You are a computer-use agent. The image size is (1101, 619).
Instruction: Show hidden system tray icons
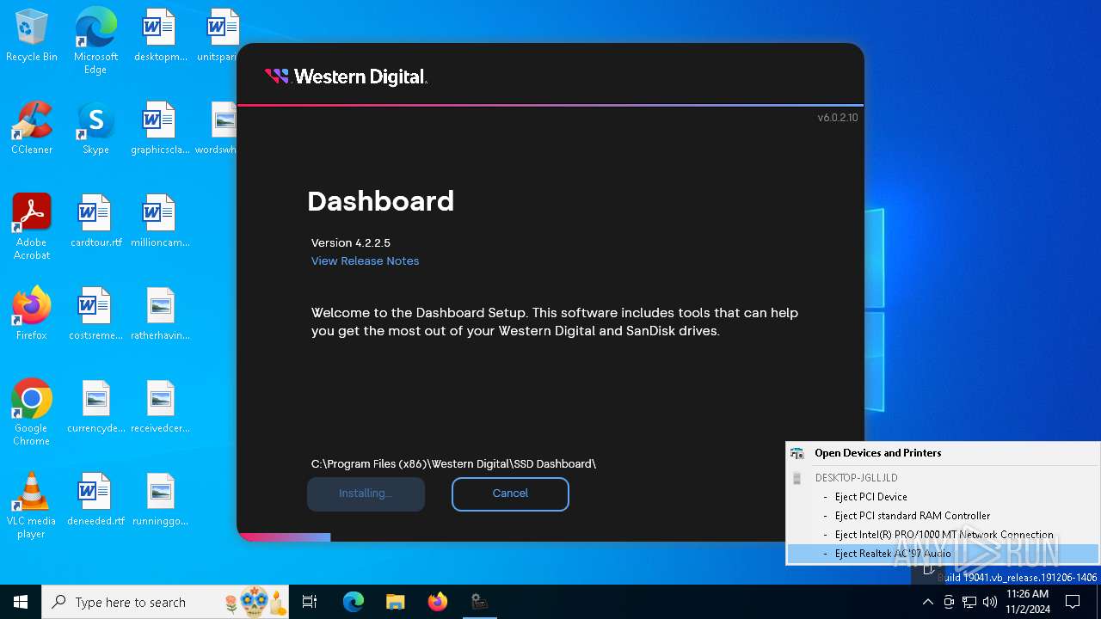927,602
